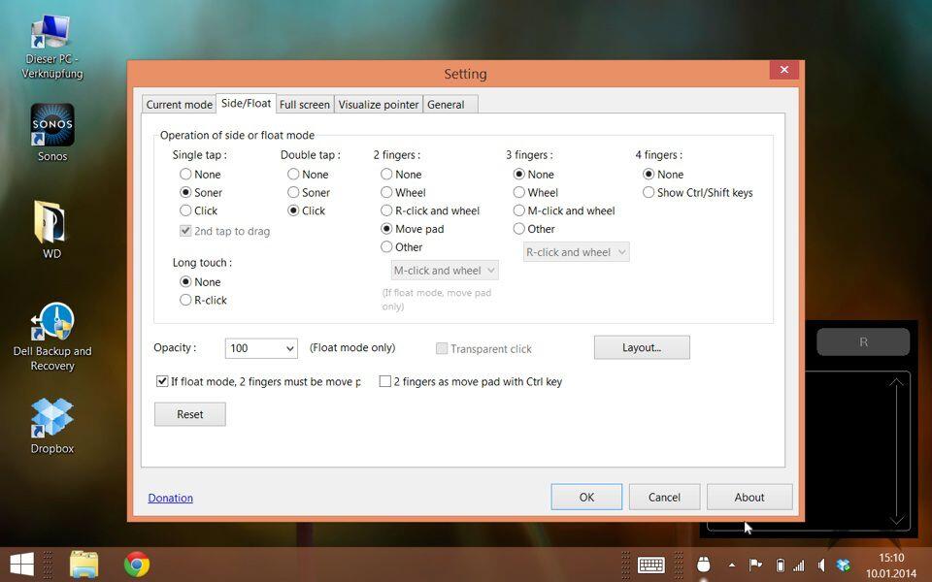Viewport: 932px width, 582px height.
Task: Open the touch keyboard taskbar icon
Action: click(x=650, y=565)
